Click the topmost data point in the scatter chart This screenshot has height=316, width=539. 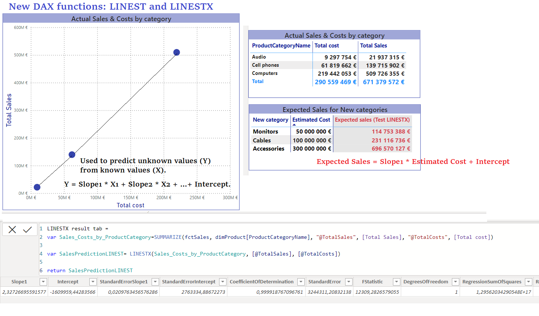tap(176, 52)
